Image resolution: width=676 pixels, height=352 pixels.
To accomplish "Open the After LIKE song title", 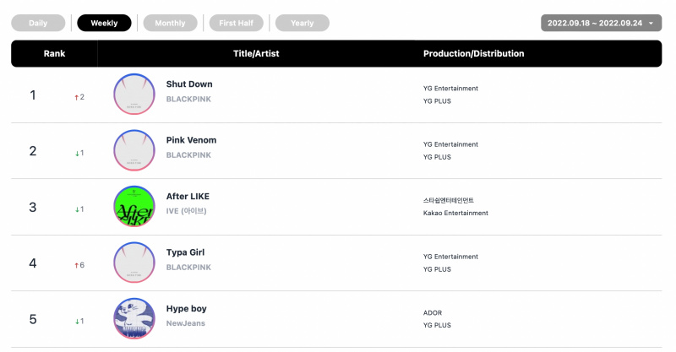I will (x=188, y=196).
